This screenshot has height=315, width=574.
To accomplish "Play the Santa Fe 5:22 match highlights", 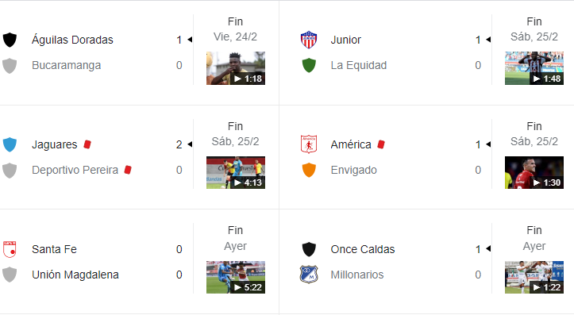I will (235, 278).
